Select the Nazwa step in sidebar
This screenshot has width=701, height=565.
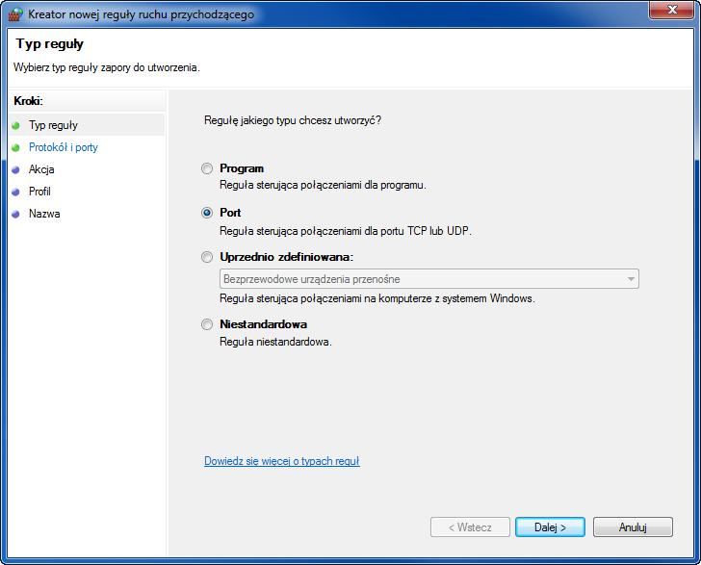44,214
